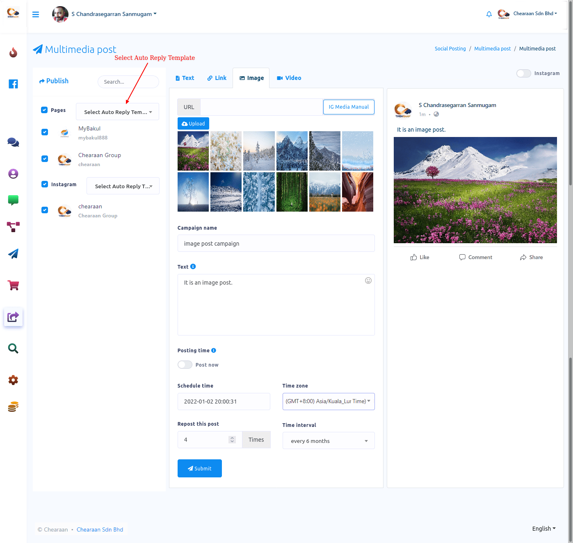The width and height of the screenshot is (573, 543).
Task: Click the paper plane sidebar icon
Action: pyautogui.click(x=13, y=254)
